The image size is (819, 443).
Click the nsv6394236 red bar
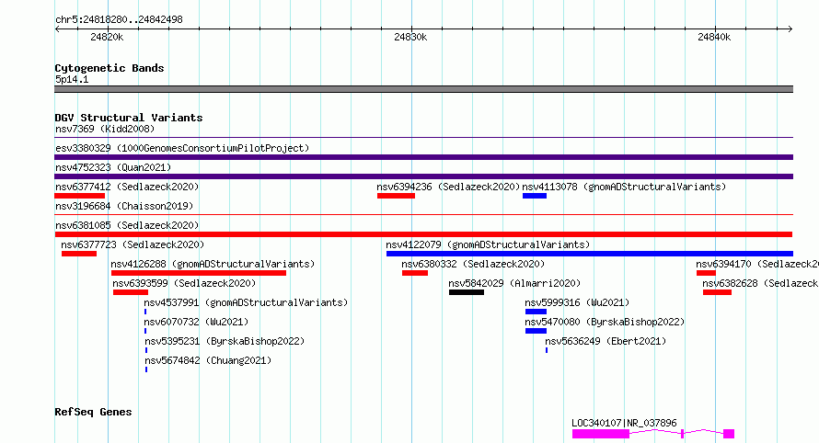(396, 196)
